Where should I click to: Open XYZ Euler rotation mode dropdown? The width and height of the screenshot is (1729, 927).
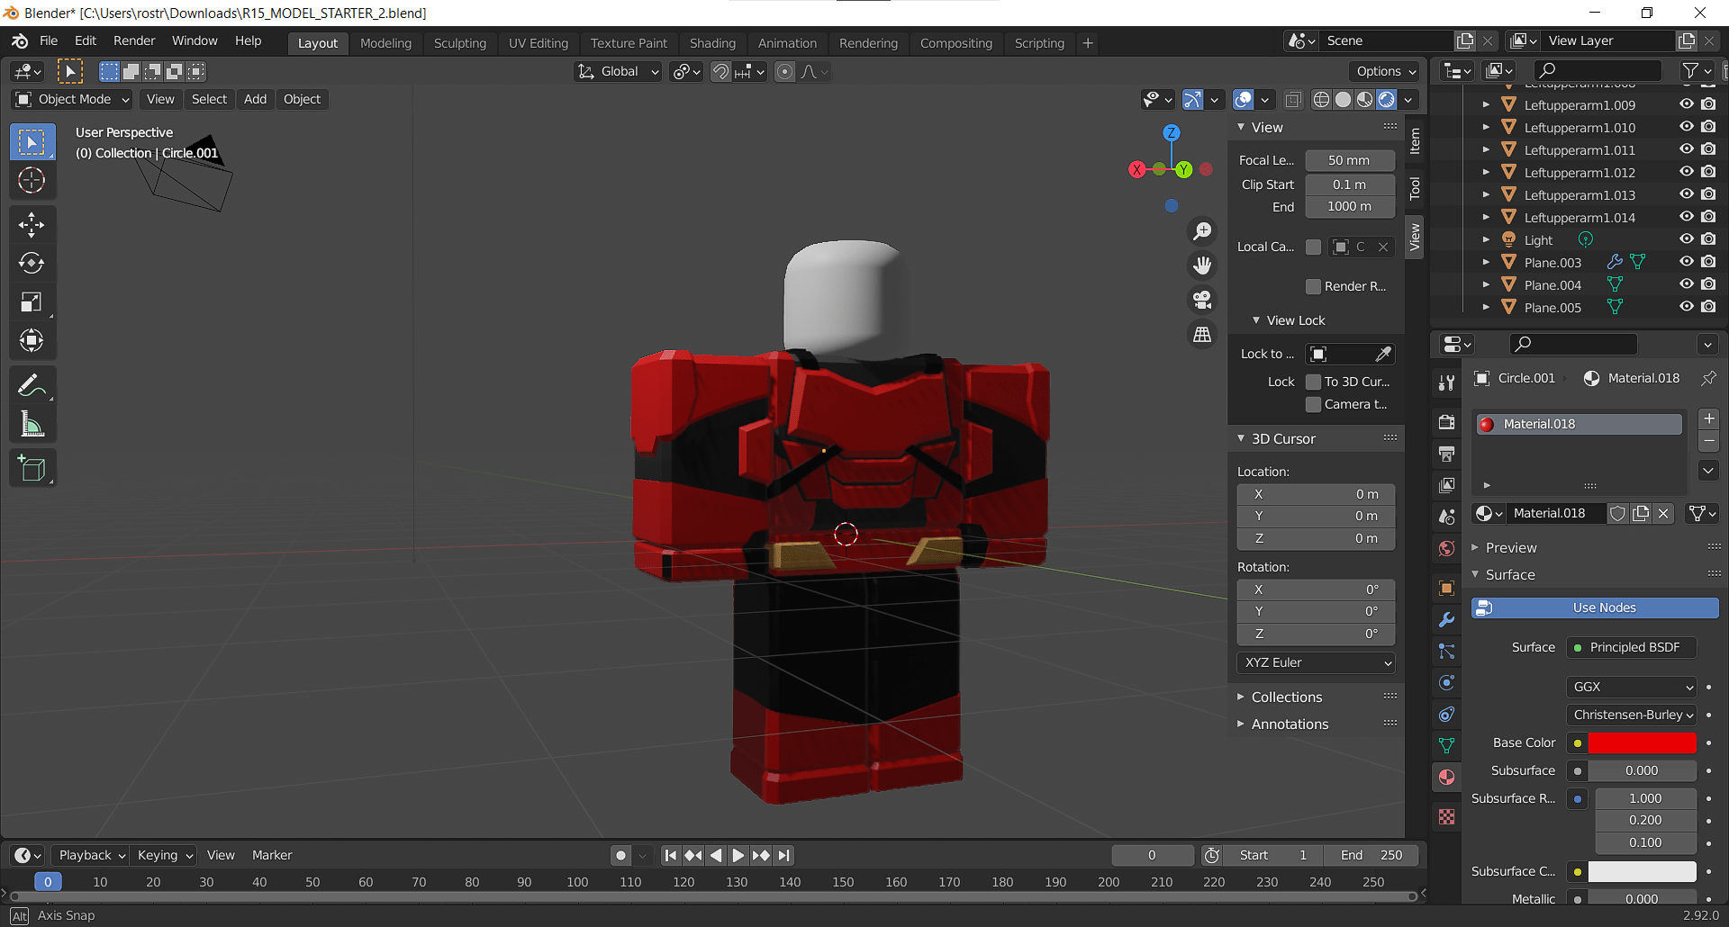tap(1316, 662)
